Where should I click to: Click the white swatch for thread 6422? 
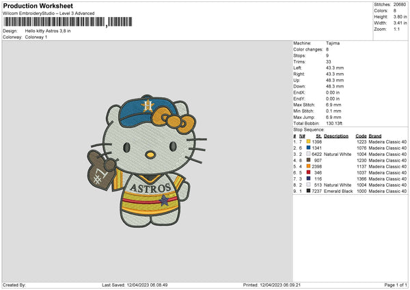click(x=308, y=154)
